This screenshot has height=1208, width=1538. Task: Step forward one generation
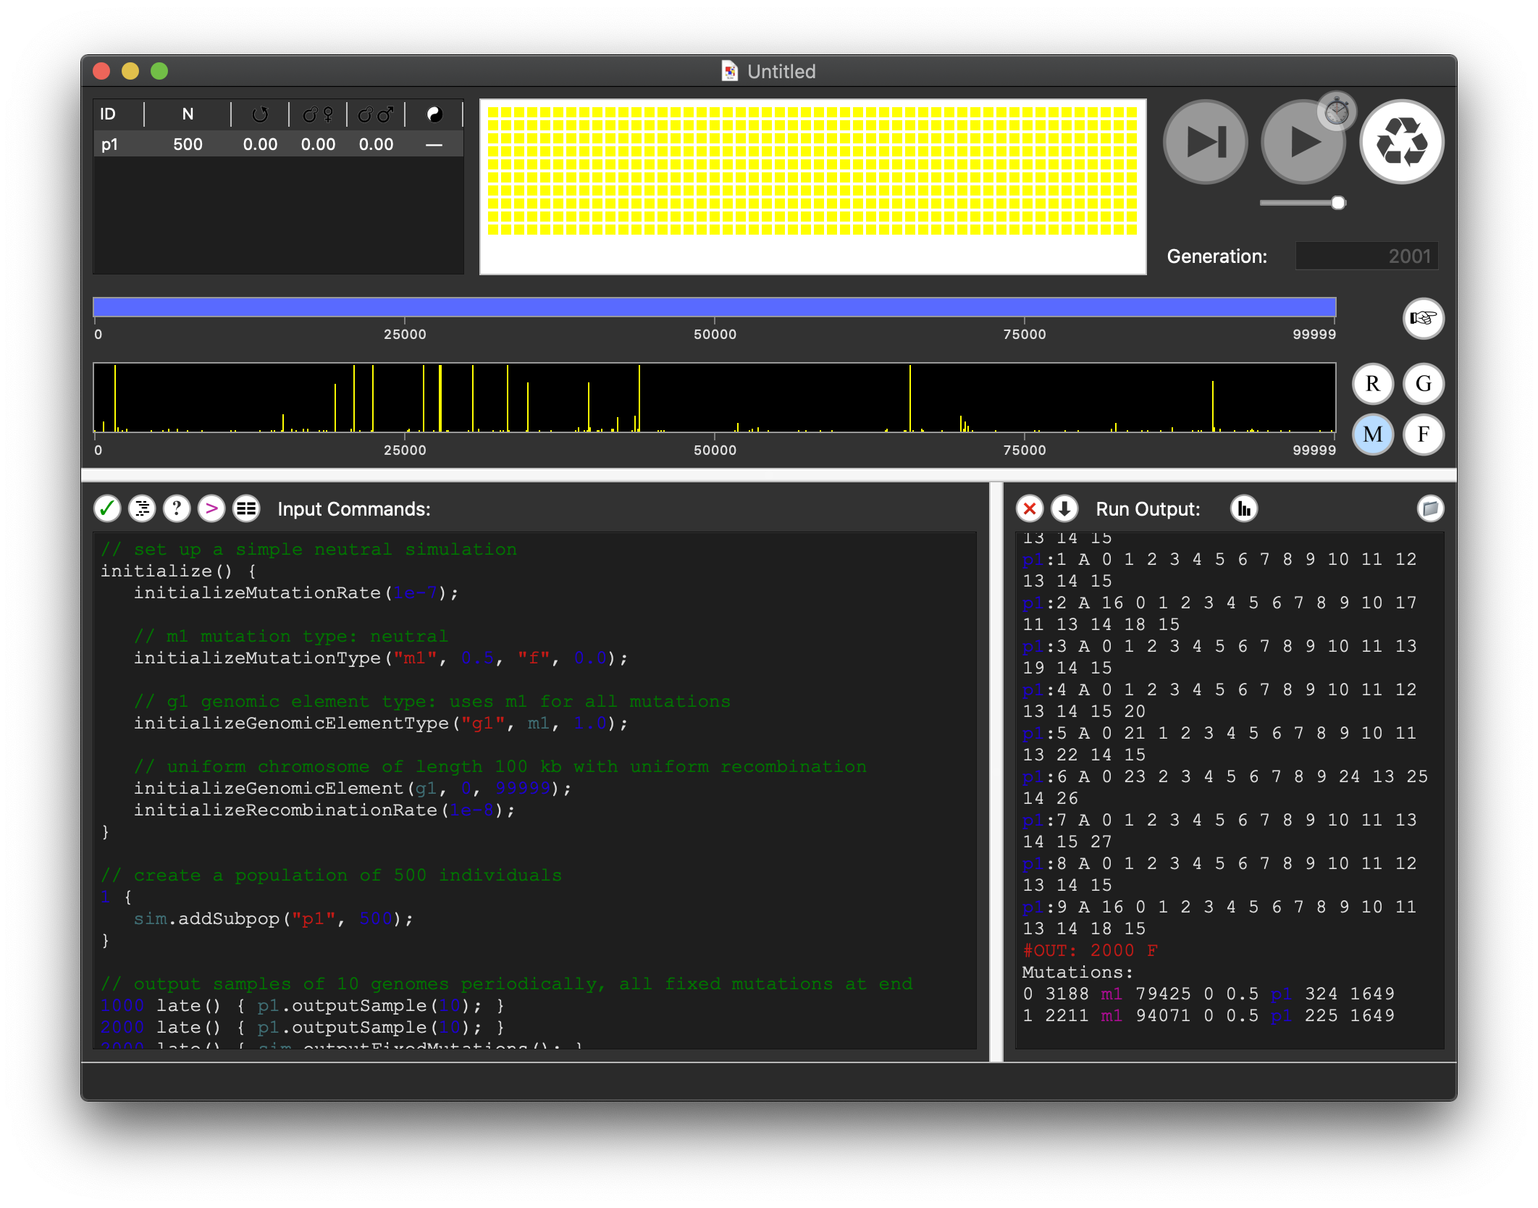click(1204, 141)
